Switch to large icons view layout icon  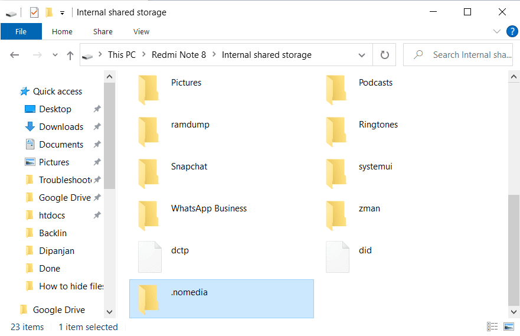click(509, 327)
